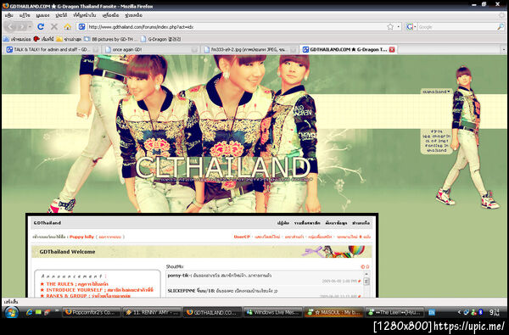This screenshot has width=509, height=335.
Task: Go forward with Firefox forward arrow
Action: (22, 26)
